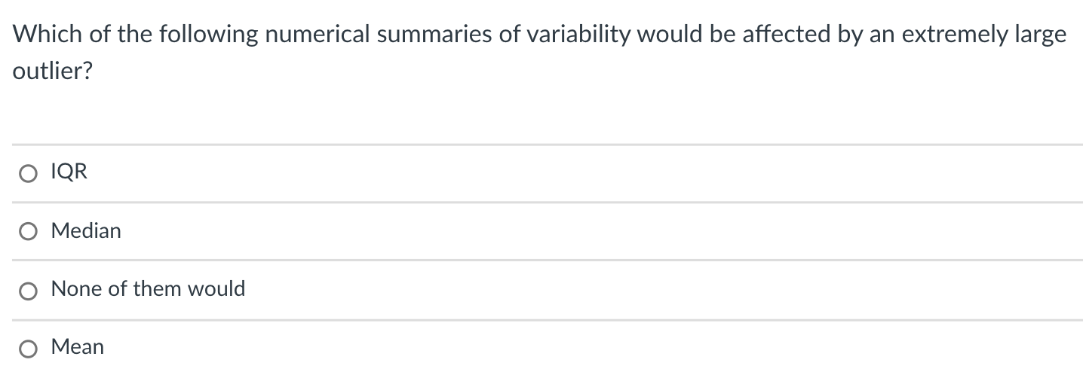Click the 'IQR' answer label text

[69, 172]
